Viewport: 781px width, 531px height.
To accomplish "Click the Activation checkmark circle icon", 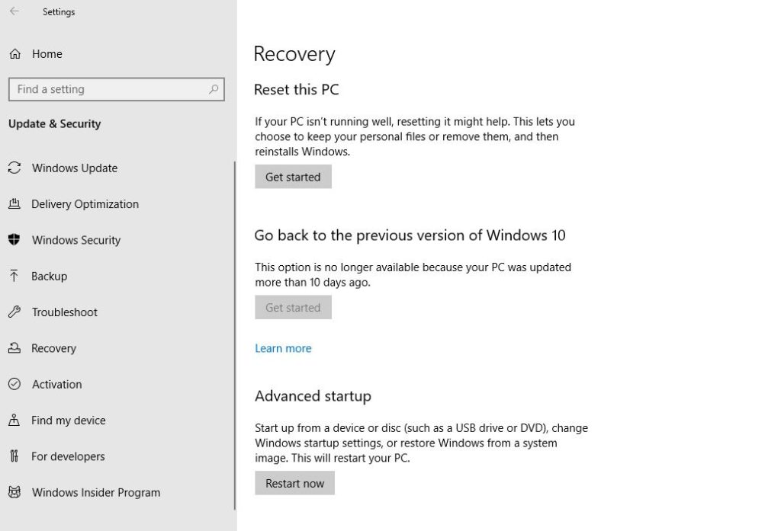I will 14,384.
